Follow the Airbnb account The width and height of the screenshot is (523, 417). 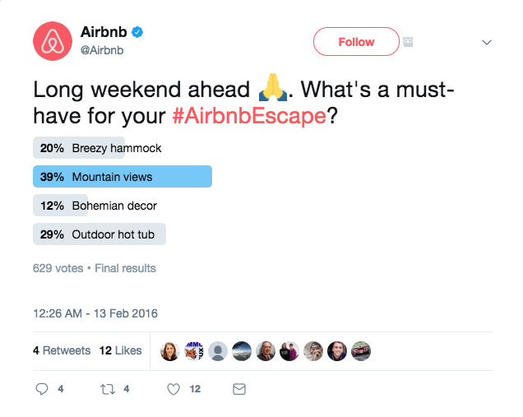point(356,42)
